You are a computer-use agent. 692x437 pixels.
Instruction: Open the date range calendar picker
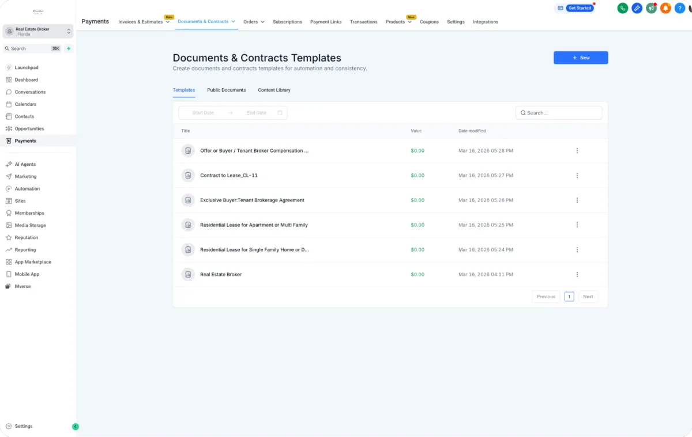click(x=280, y=113)
